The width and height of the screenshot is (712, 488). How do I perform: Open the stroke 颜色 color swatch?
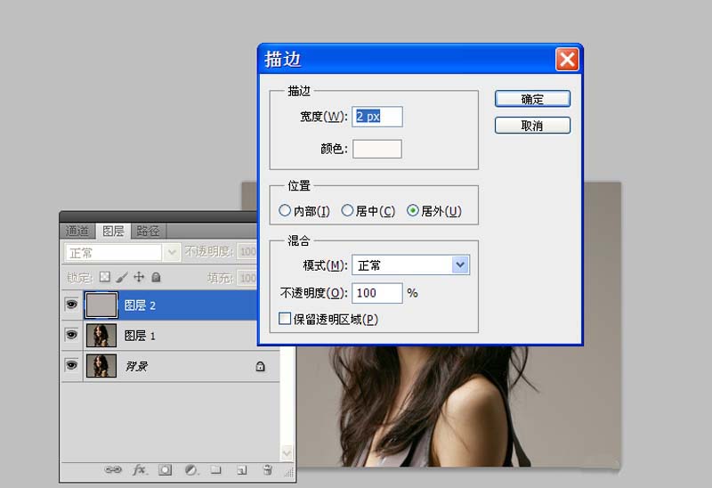coord(376,149)
